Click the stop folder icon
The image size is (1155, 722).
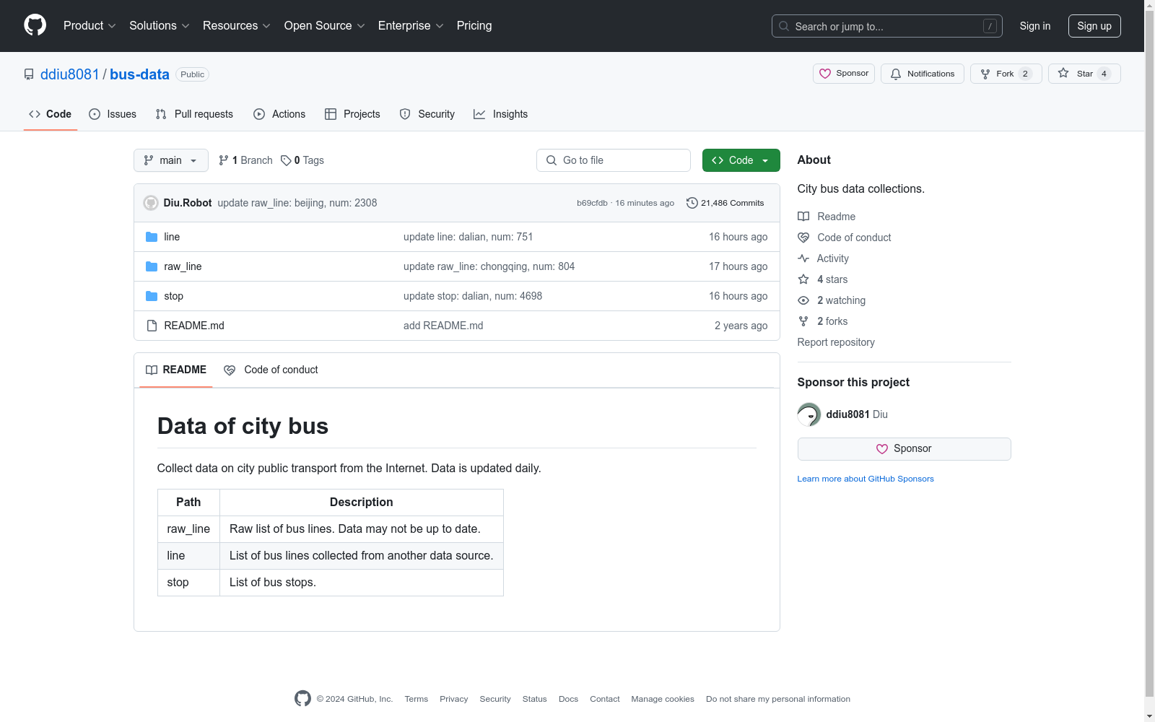(x=152, y=296)
